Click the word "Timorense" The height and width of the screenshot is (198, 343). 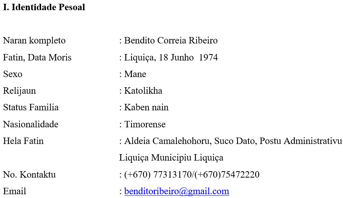[145, 125]
